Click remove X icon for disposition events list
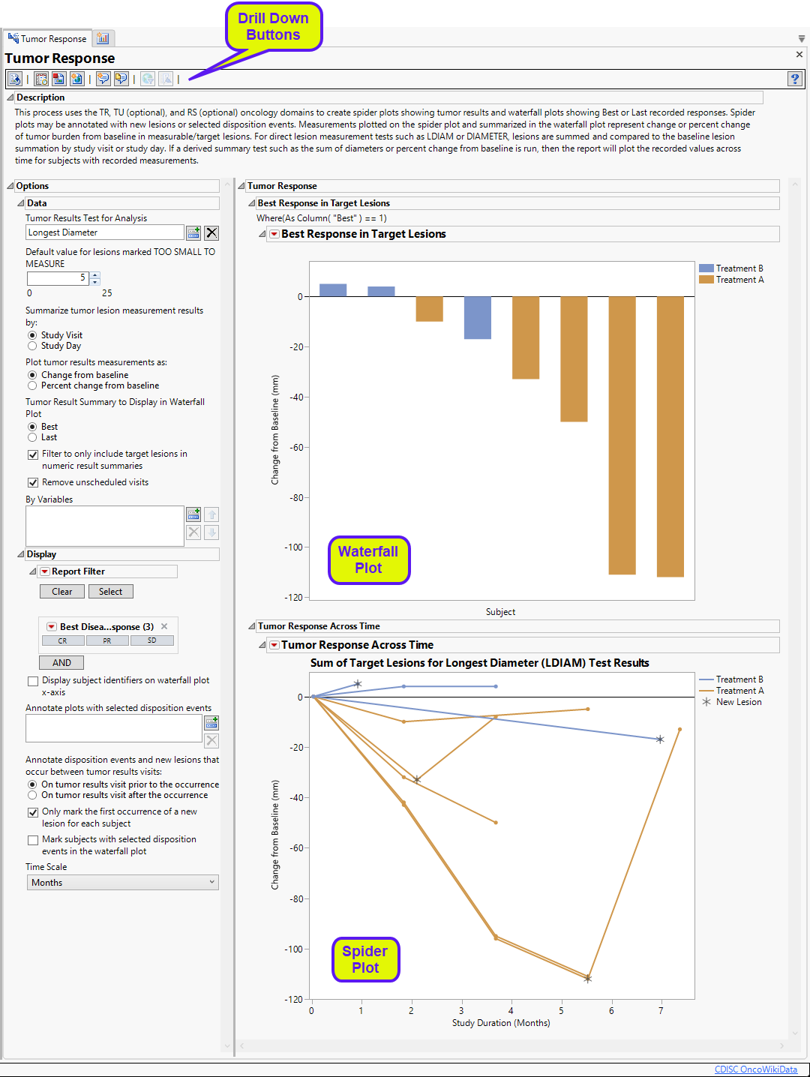 point(211,741)
